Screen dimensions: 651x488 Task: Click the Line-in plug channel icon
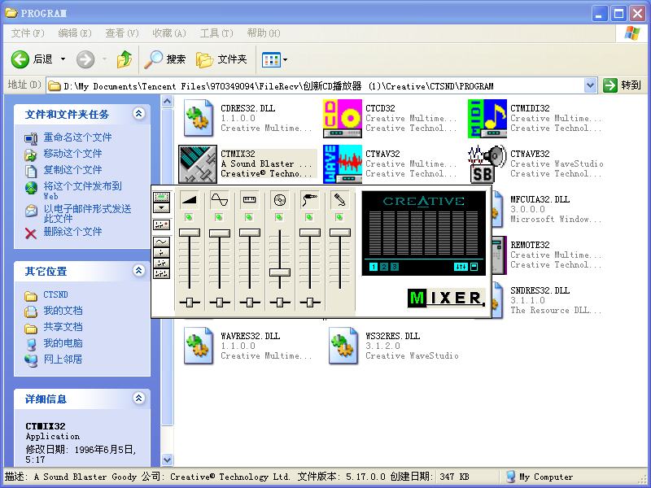[x=309, y=199]
